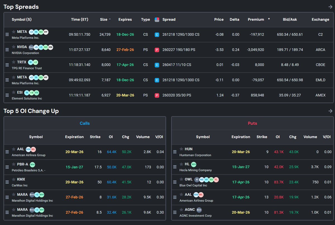Star NVDA in Top Spreads
The image size is (335, 225).
(x=14, y=47)
